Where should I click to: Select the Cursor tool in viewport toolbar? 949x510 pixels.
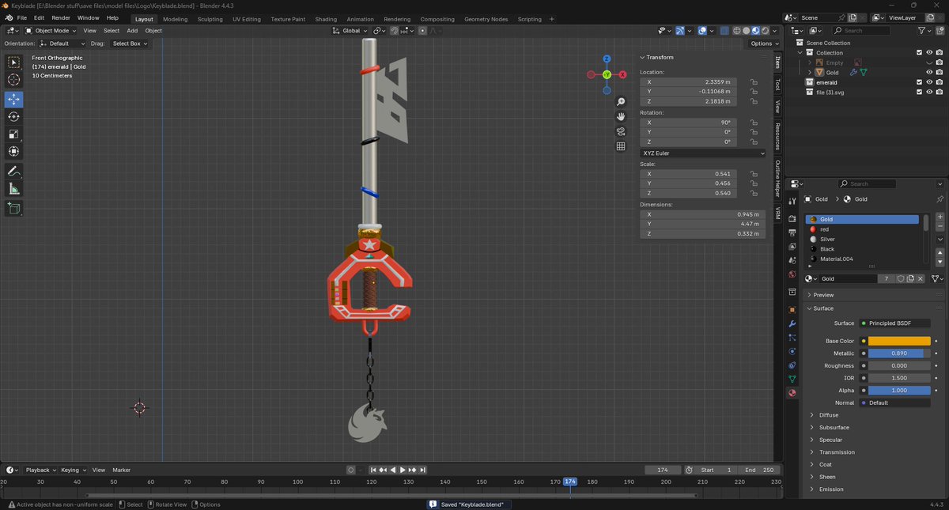coord(13,80)
